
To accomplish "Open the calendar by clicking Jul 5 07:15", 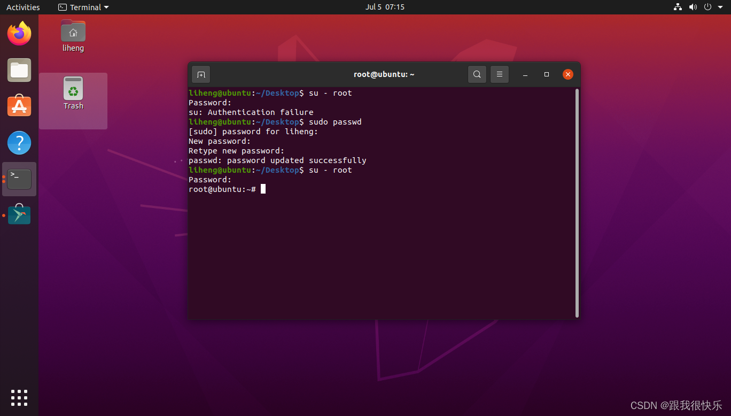I will click(x=385, y=7).
